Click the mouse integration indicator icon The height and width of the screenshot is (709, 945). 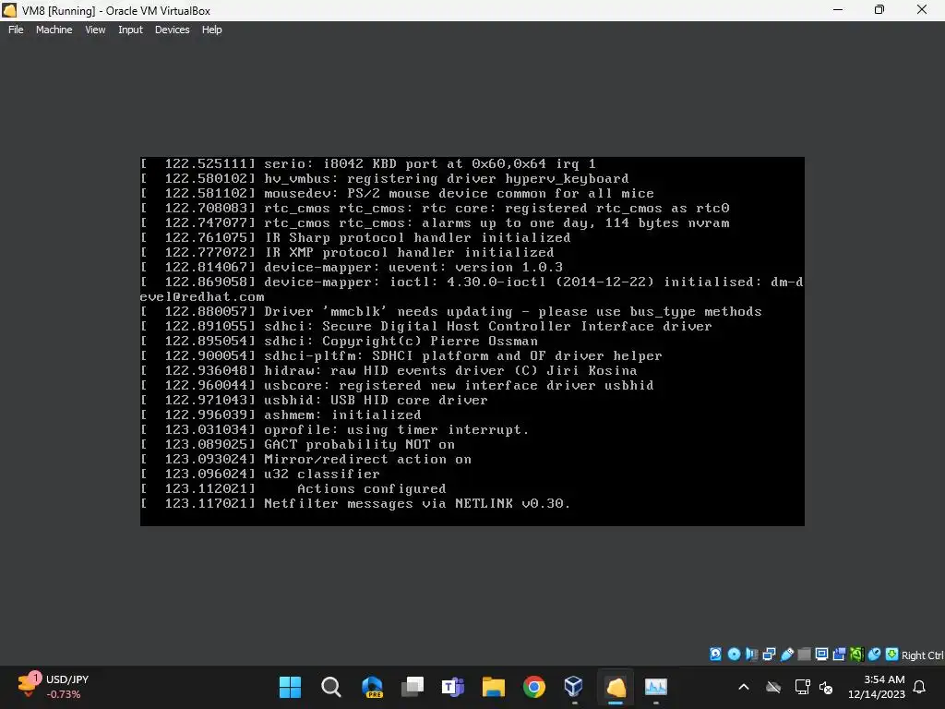click(874, 655)
